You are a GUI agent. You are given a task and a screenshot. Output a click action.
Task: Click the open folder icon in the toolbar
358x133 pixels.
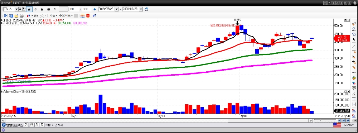[x=16, y=16]
